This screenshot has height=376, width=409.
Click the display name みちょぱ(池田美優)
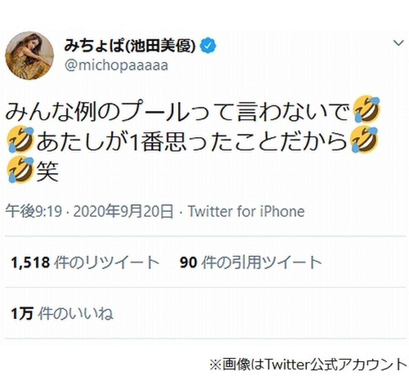(x=130, y=45)
